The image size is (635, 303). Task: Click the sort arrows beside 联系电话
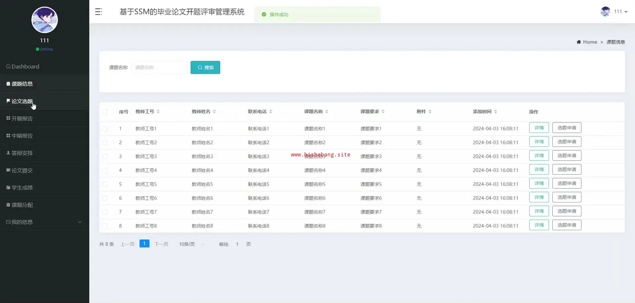click(x=271, y=112)
